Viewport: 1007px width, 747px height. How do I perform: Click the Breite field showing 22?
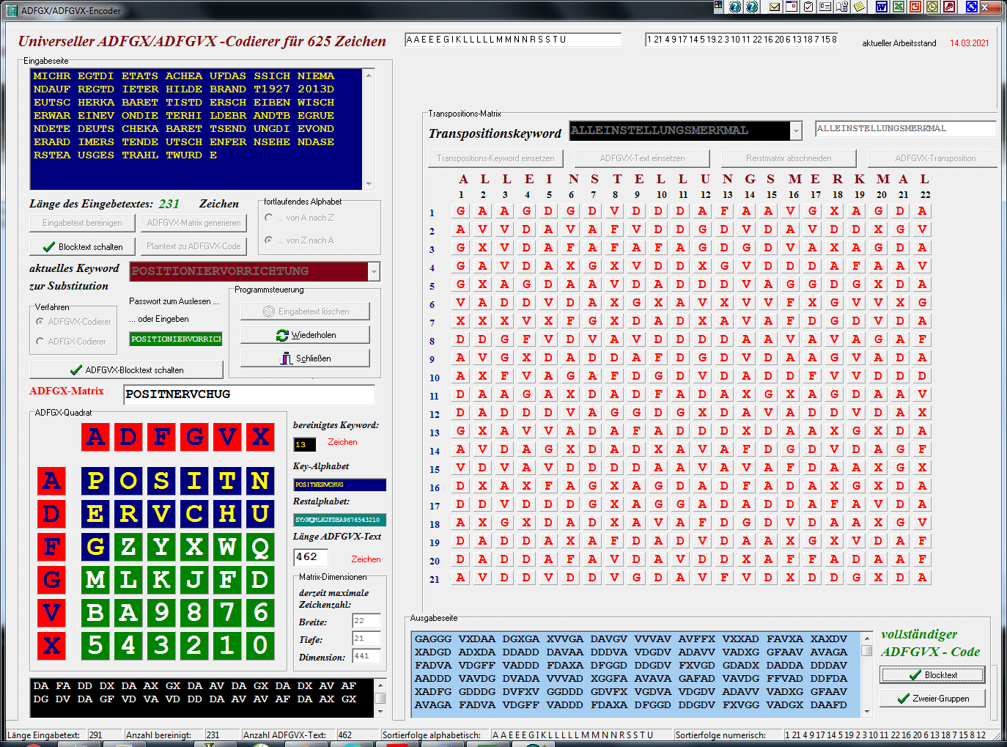(x=366, y=621)
